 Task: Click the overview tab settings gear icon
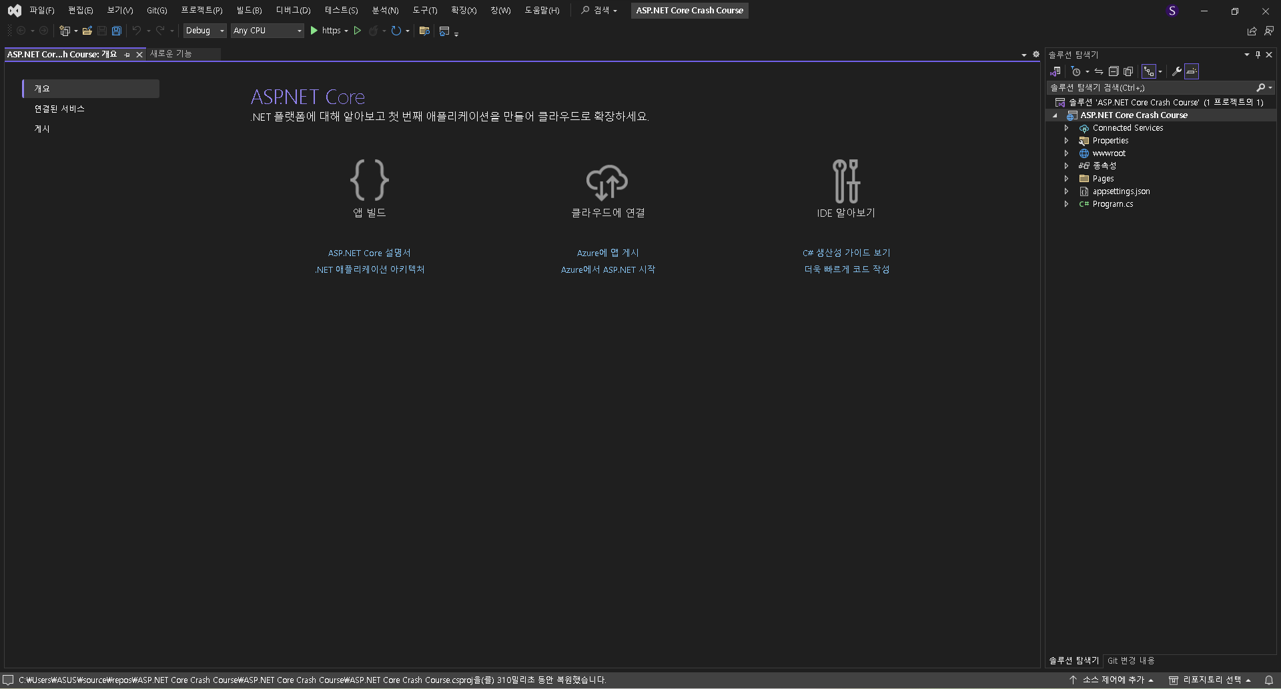pyautogui.click(x=1036, y=54)
